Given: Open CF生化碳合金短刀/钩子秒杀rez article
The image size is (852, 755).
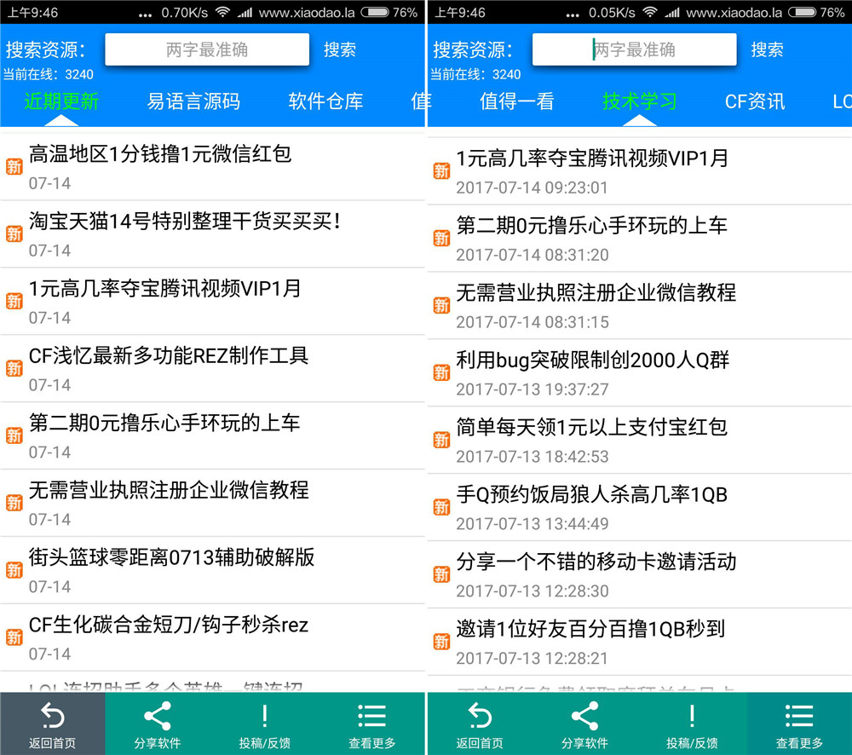Looking at the screenshot, I should 212,637.
